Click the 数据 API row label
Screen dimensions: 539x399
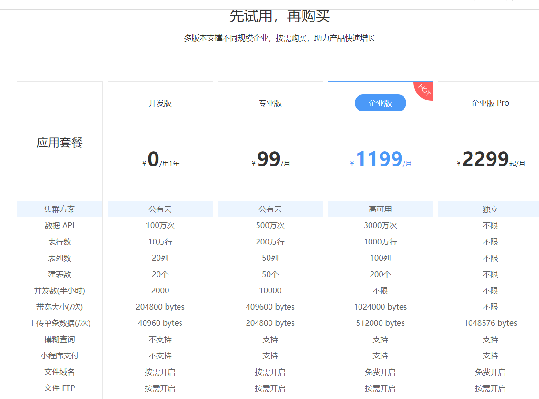tap(59, 225)
